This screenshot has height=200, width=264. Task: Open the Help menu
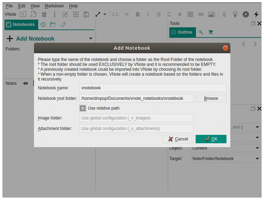pos(73,6)
